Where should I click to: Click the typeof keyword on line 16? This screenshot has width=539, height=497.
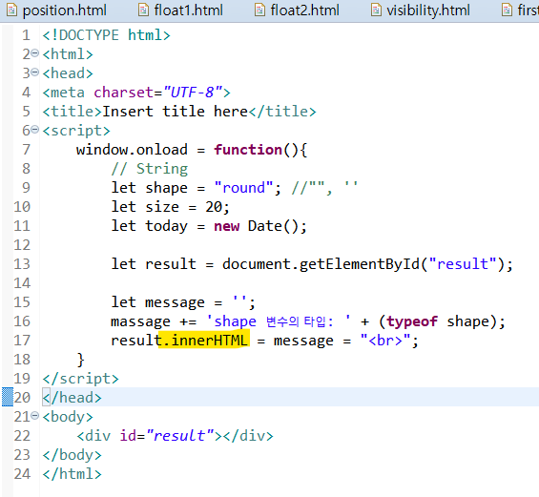(x=412, y=321)
